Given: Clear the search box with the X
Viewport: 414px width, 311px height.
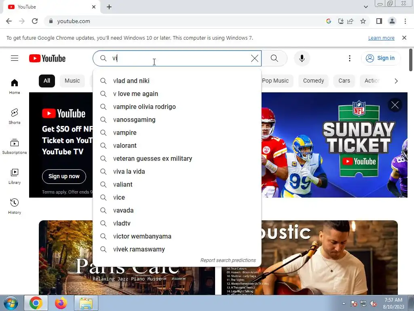Looking at the screenshot, I should point(255,58).
